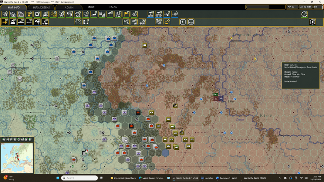Click the calendar grid toolbar icon

point(102,14)
